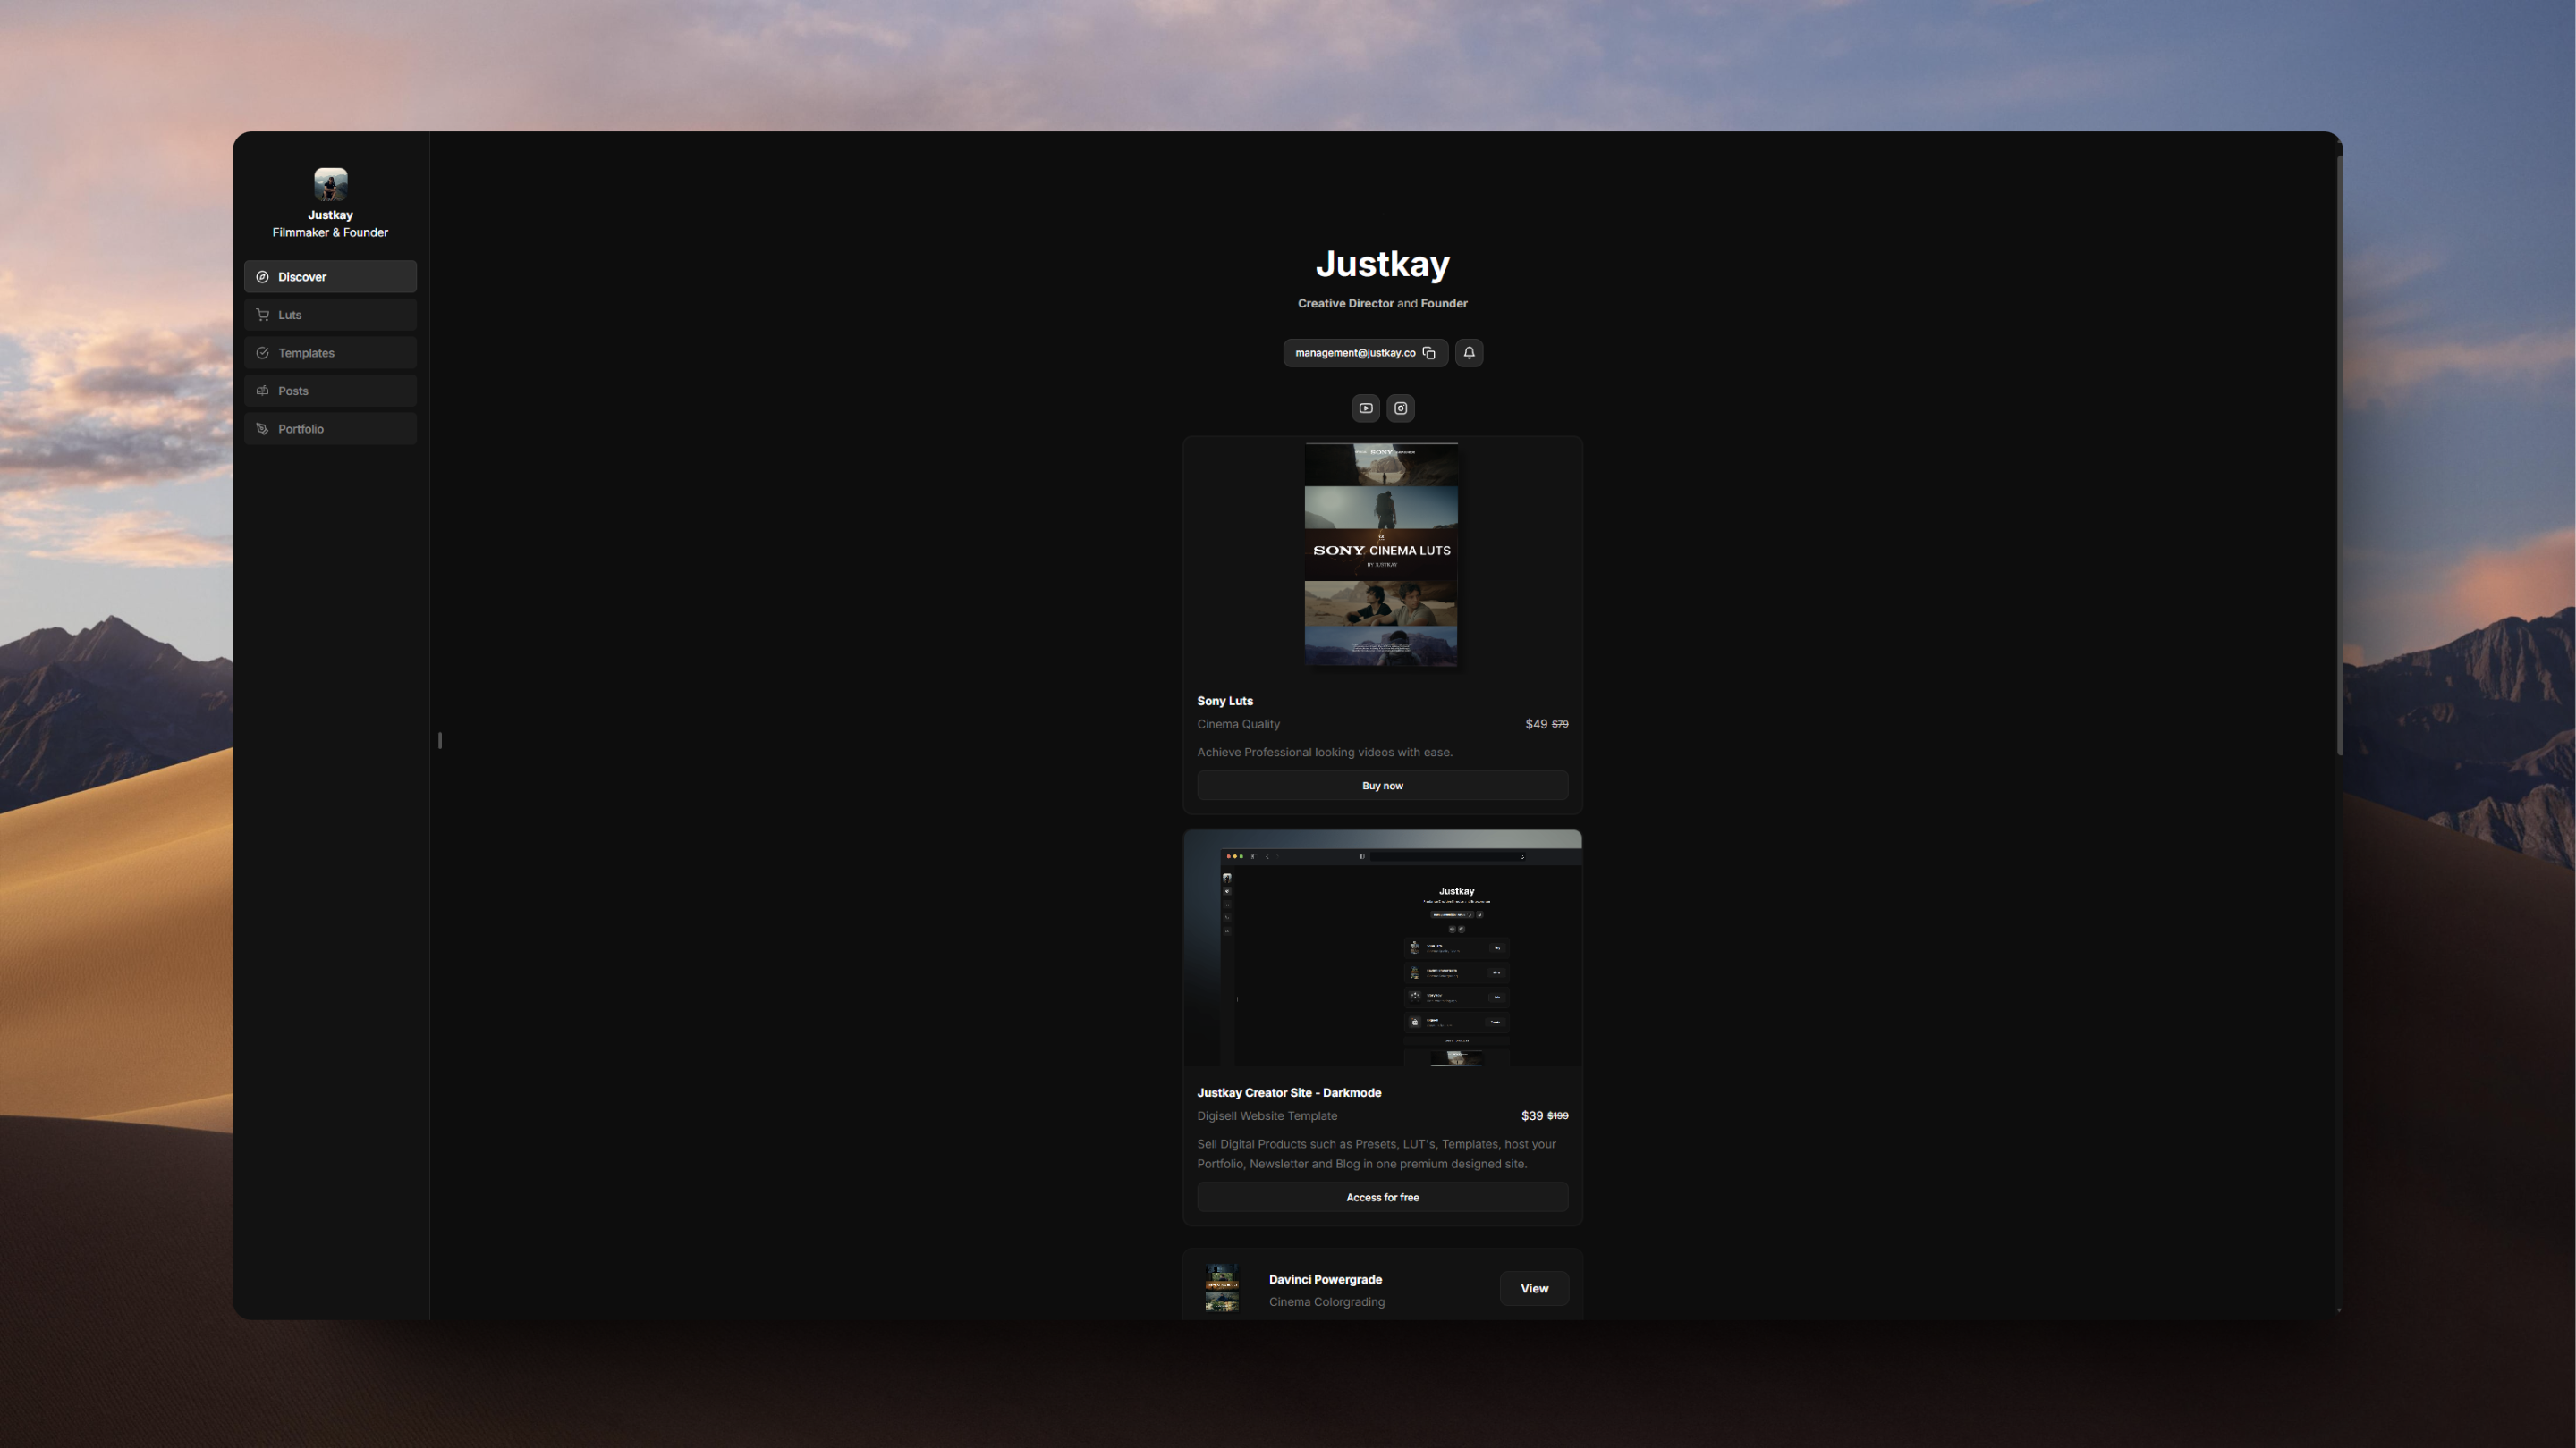Click View for Davinci Powergrade
2576x1448 pixels.
point(1534,1289)
